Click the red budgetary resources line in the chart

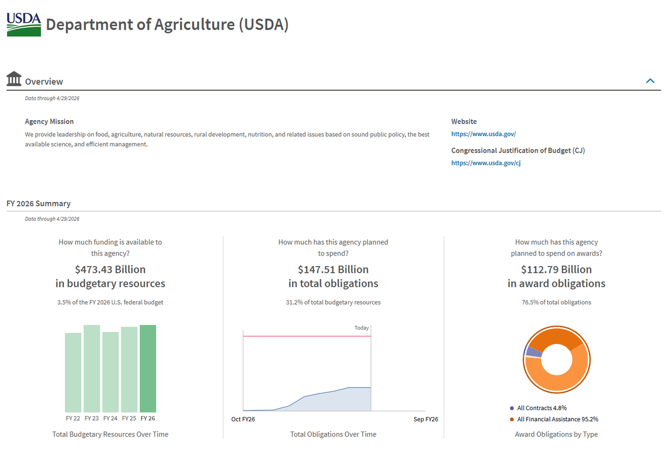307,336
